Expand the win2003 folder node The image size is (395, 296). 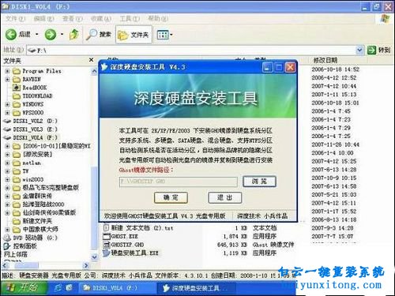pyautogui.click(x=7, y=179)
